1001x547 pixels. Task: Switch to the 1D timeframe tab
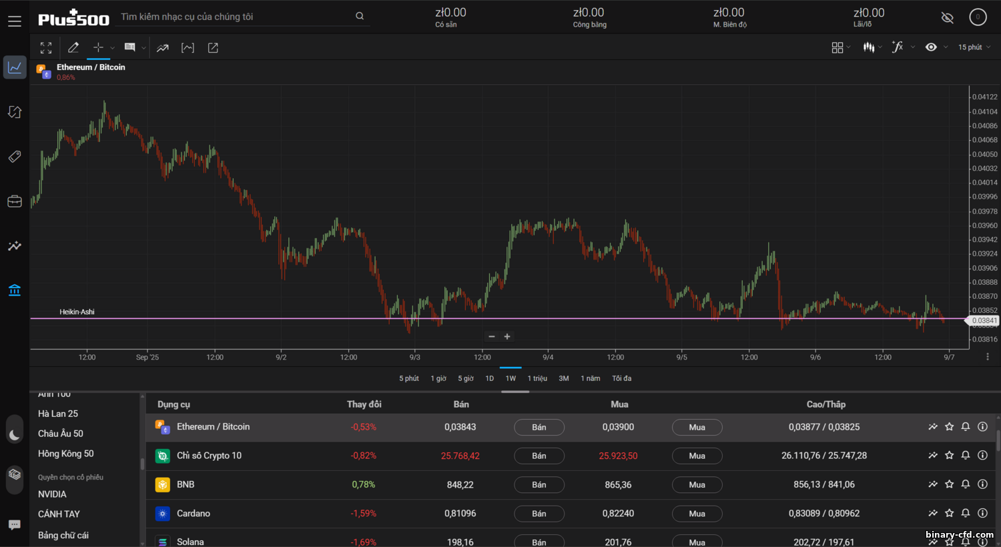point(489,378)
